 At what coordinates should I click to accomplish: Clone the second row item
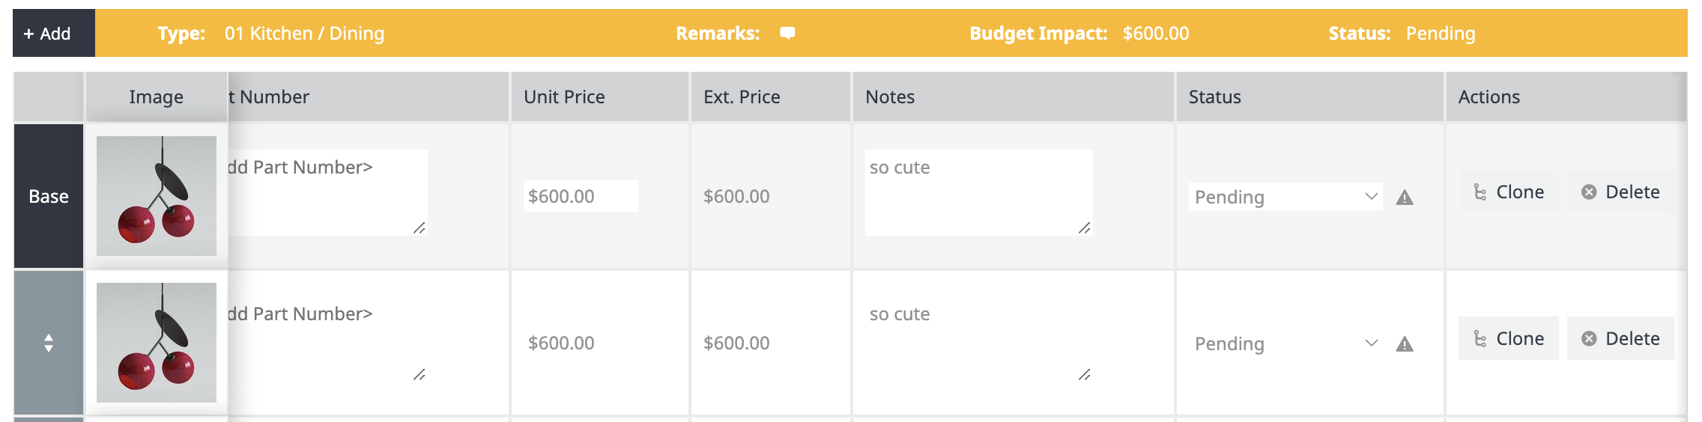click(x=1508, y=339)
